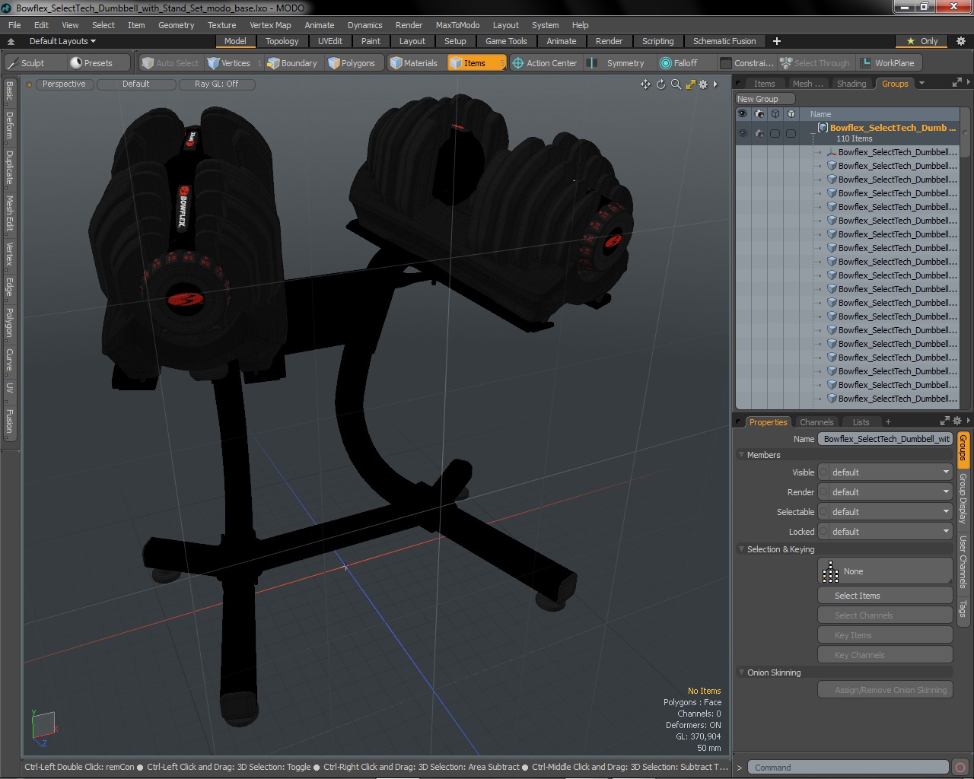This screenshot has width=974, height=779.
Task: Switch to the Channels properties tab
Action: point(816,422)
